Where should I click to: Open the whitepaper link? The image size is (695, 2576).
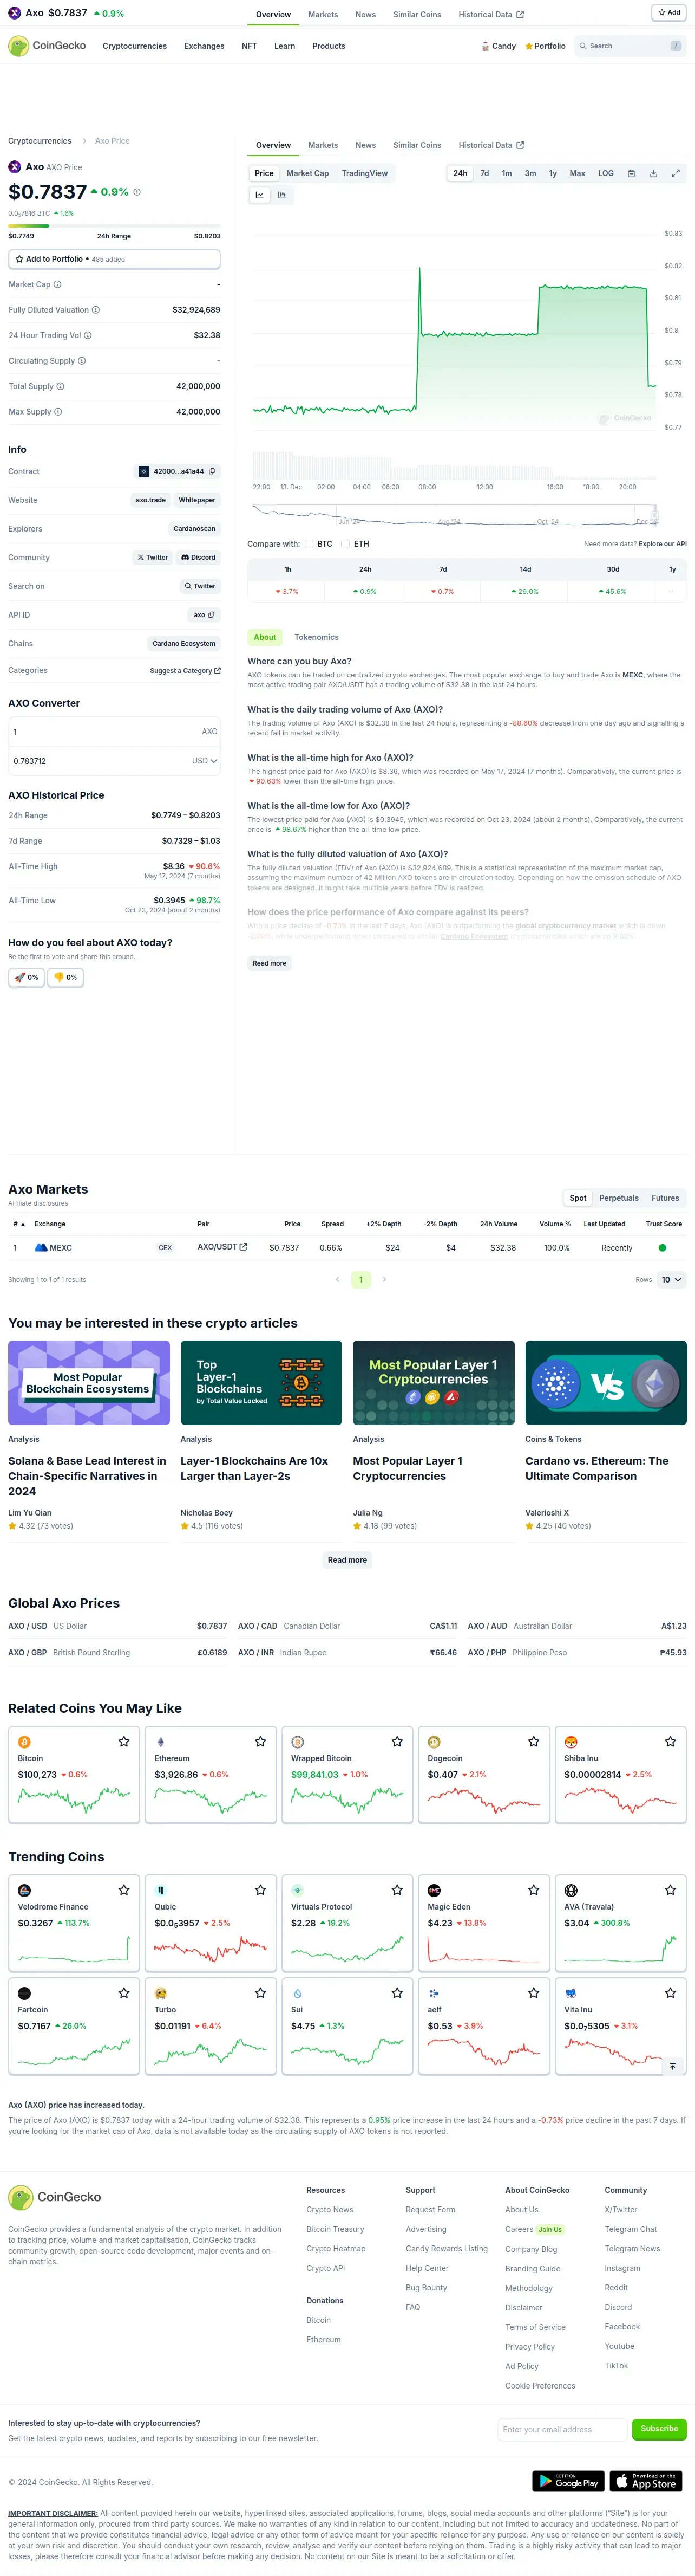[196, 500]
